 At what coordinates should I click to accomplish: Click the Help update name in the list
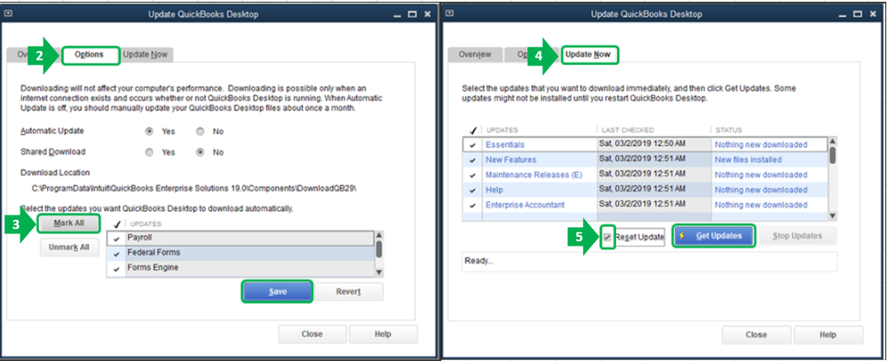[x=495, y=190]
